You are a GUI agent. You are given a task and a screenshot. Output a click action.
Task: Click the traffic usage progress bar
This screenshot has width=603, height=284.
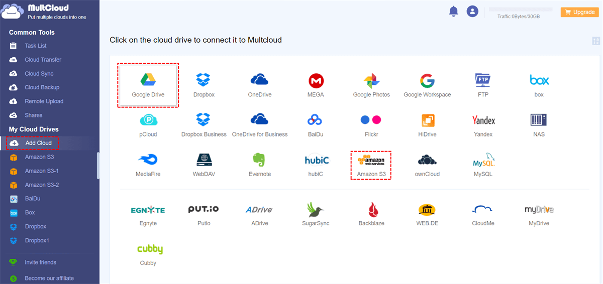click(521, 10)
